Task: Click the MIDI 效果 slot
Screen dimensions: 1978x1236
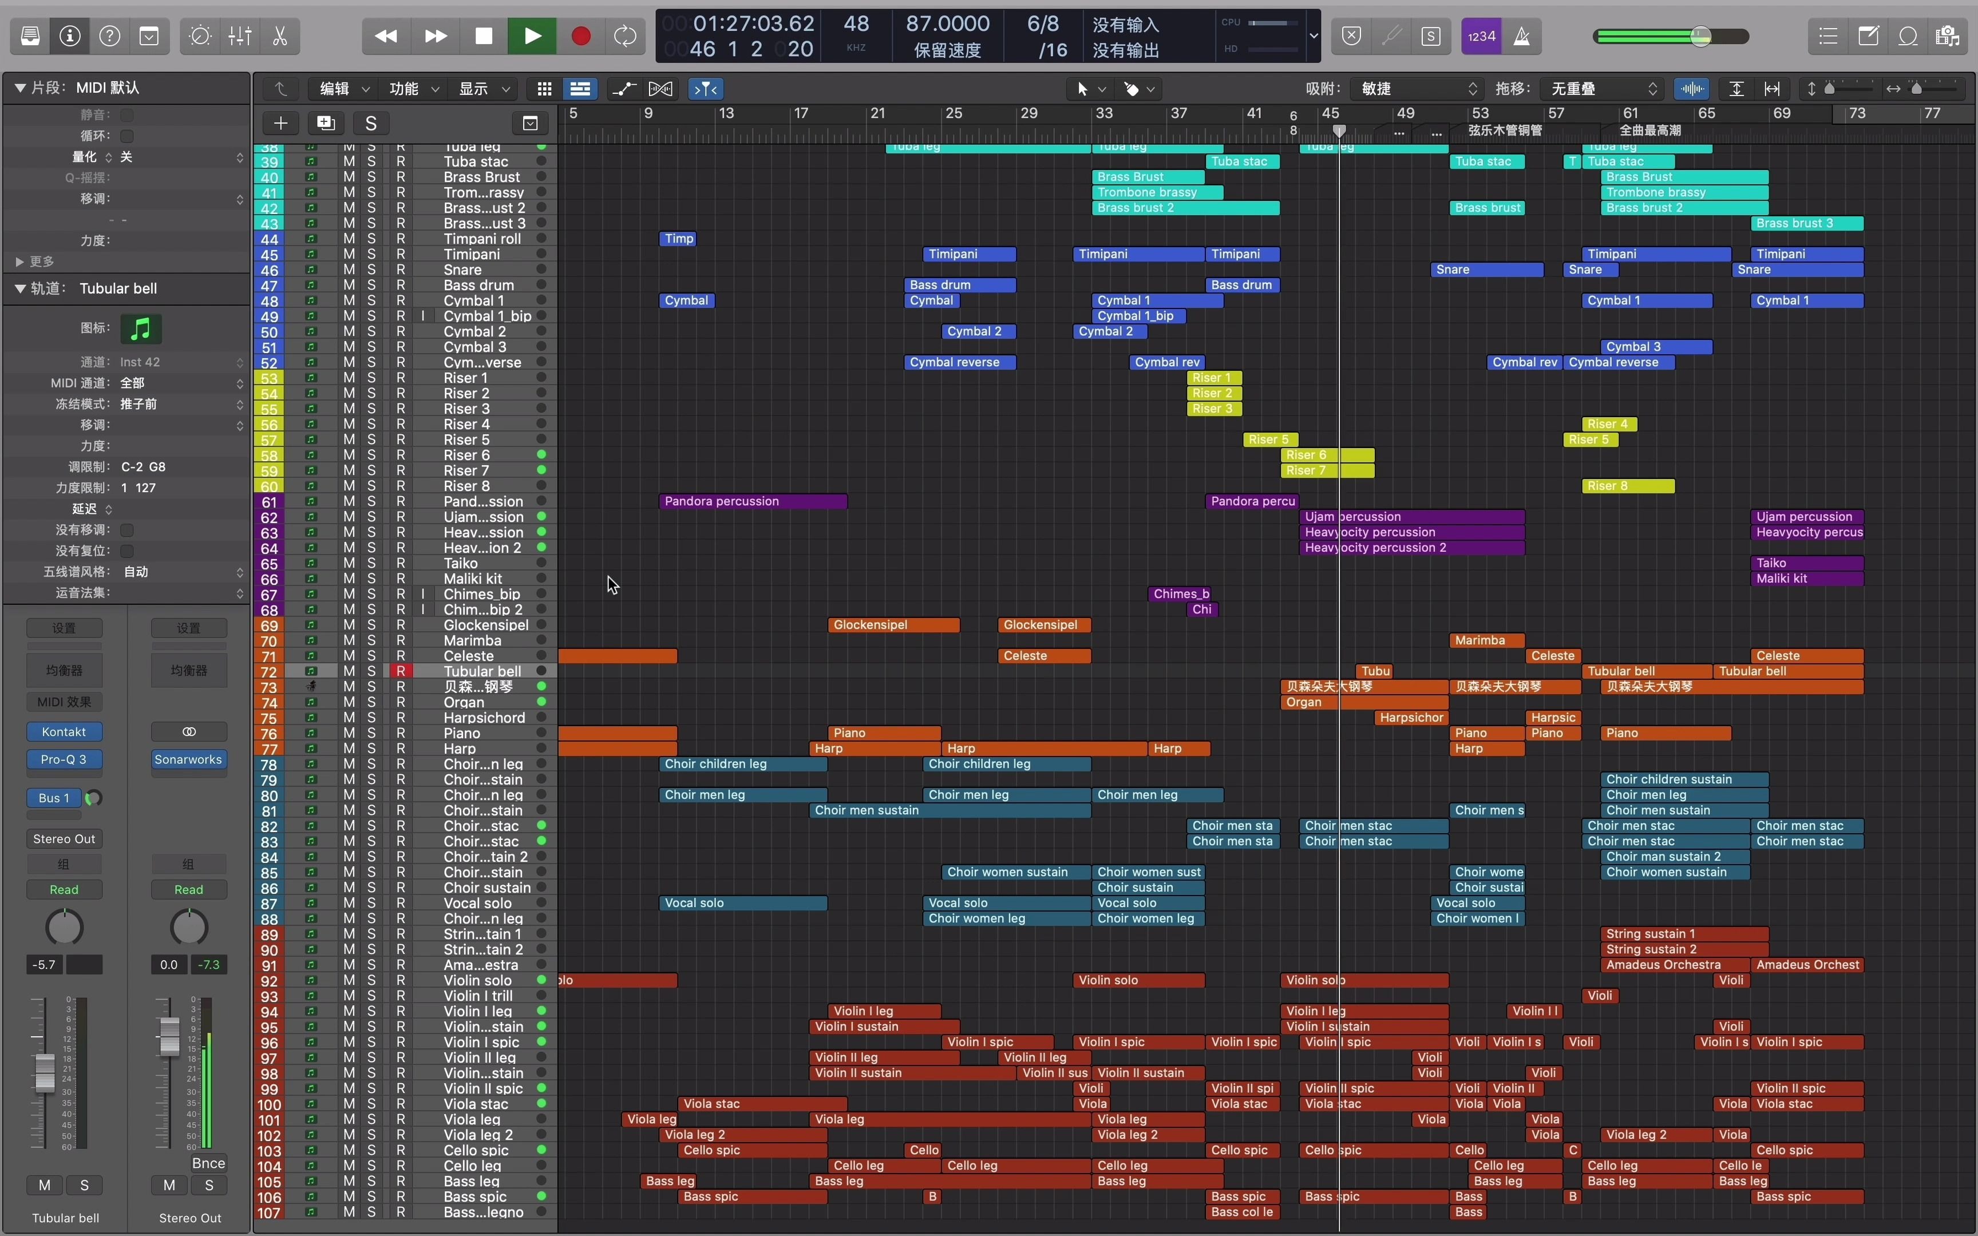Action: click(64, 702)
